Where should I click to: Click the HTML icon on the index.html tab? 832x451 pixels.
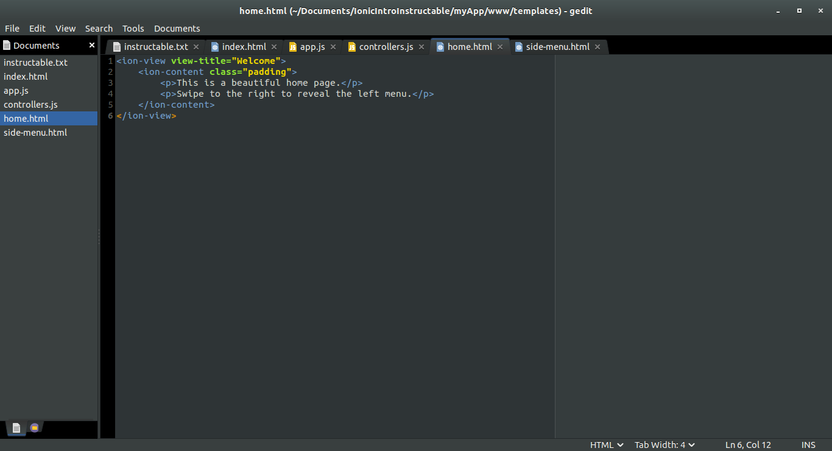pos(216,46)
